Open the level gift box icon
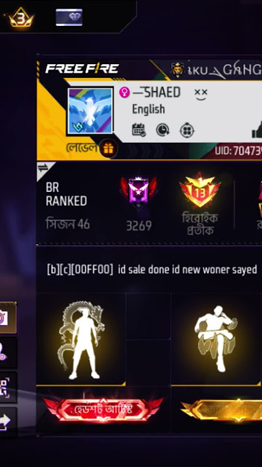 (x=108, y=149)
